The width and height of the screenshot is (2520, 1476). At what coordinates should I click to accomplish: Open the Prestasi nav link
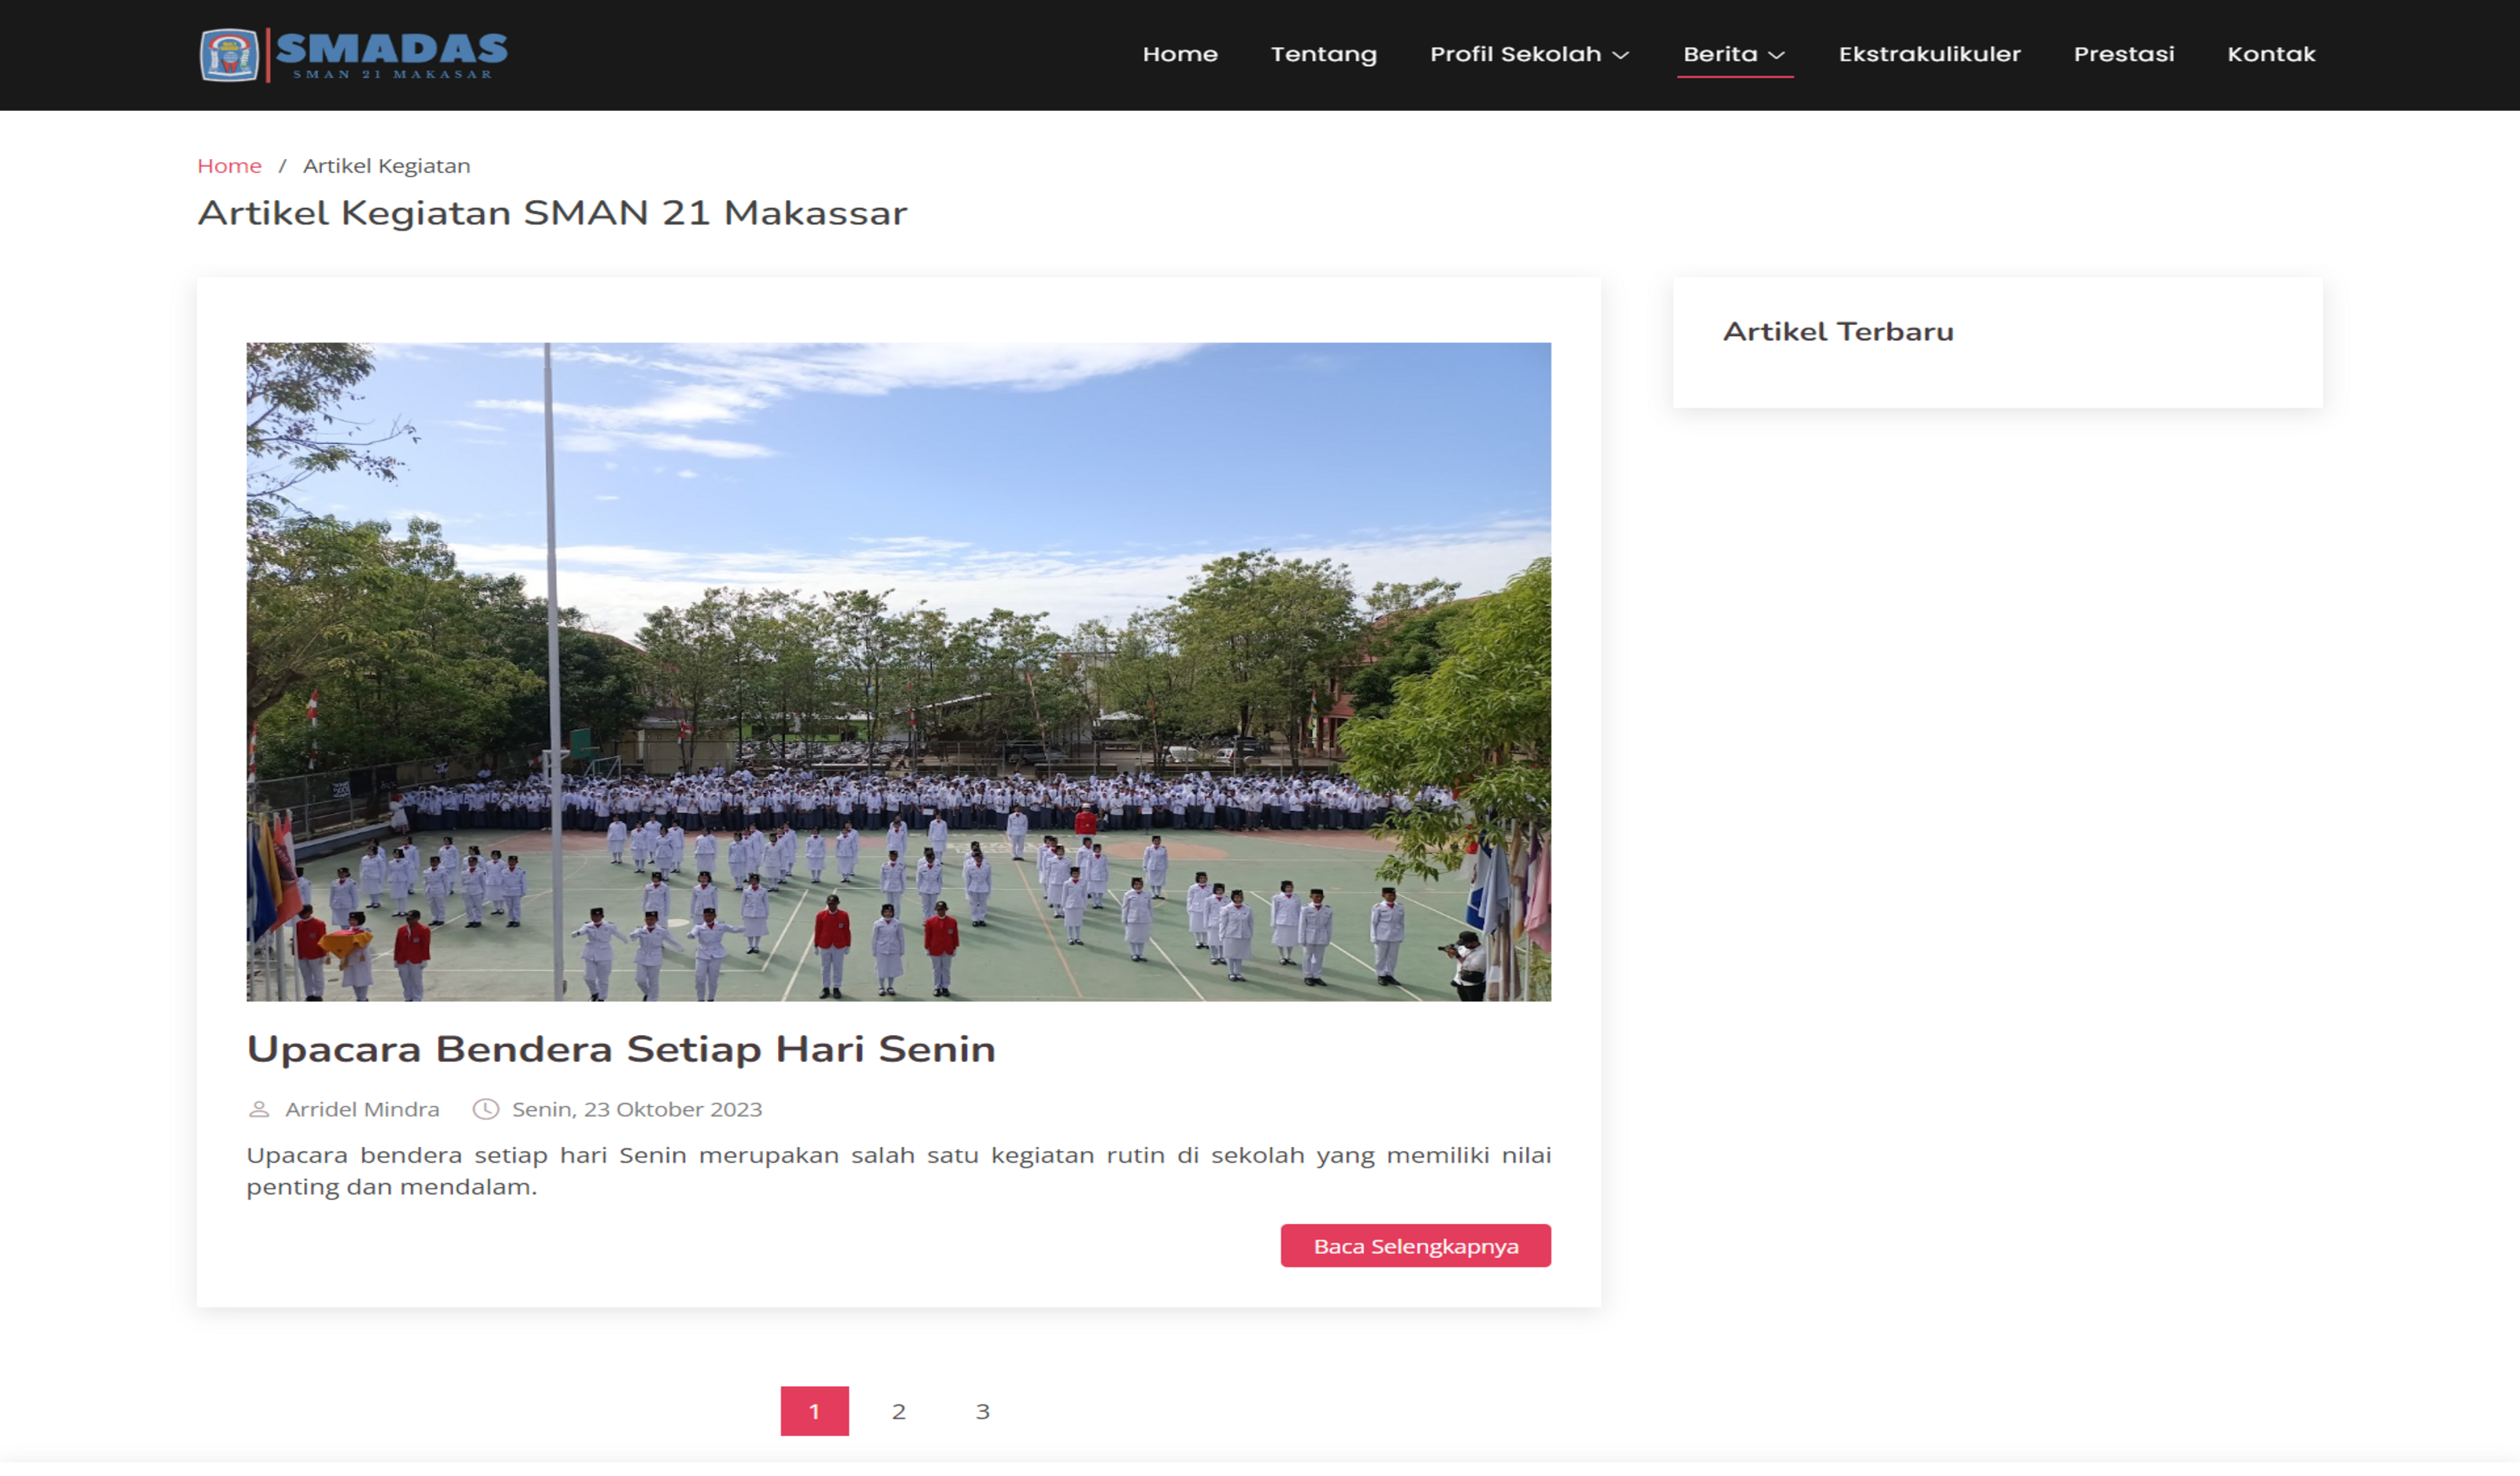pyautogui.click(x=2123, y=54)
